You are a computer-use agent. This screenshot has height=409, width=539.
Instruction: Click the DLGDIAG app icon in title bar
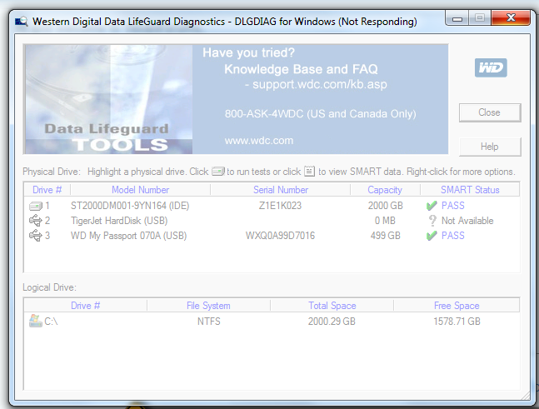coord(22,22)
